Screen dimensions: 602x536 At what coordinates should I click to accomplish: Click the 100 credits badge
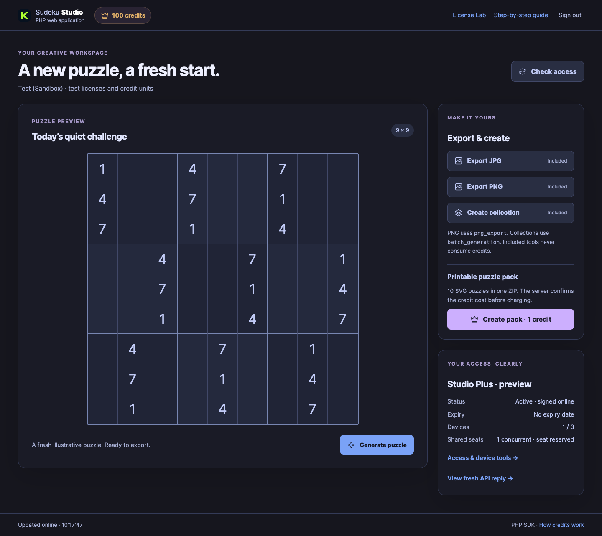123,15
